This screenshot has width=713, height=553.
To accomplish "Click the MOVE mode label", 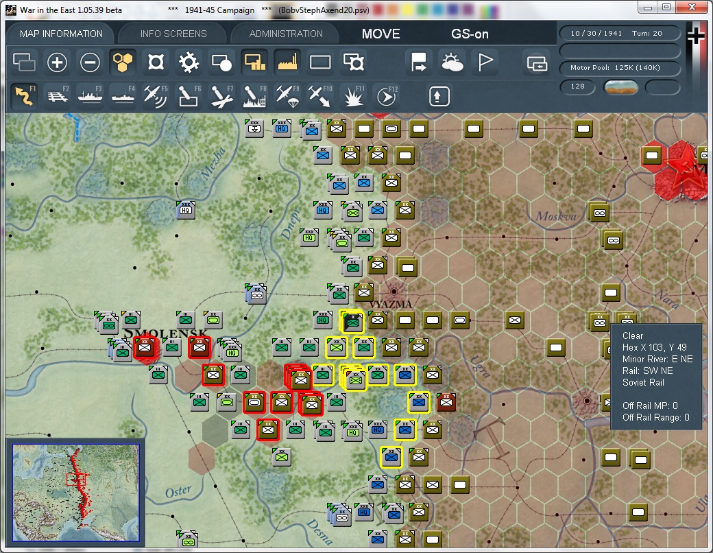I will 381,34.
